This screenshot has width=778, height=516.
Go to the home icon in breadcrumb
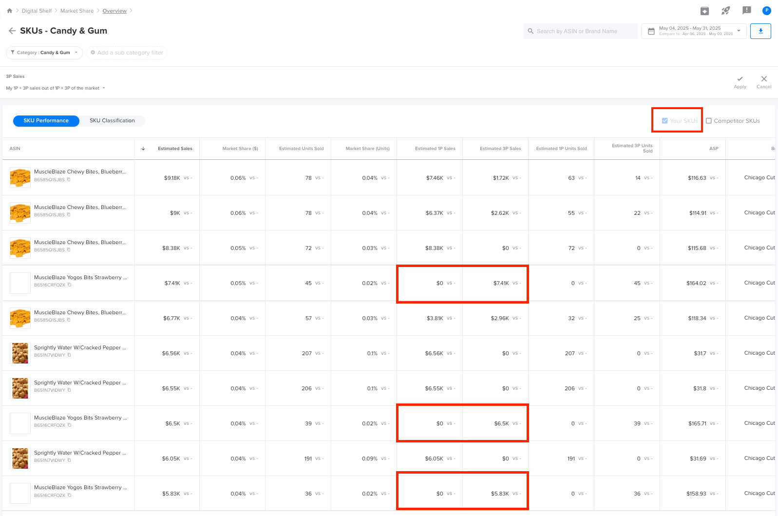9,11
